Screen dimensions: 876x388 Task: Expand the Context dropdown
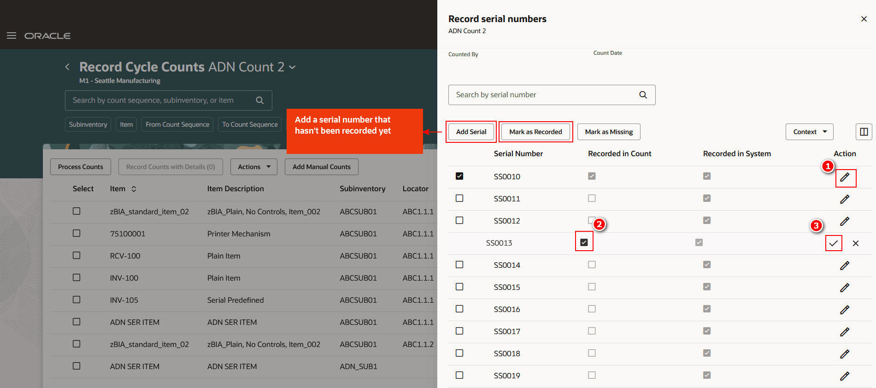pos(809,132)
